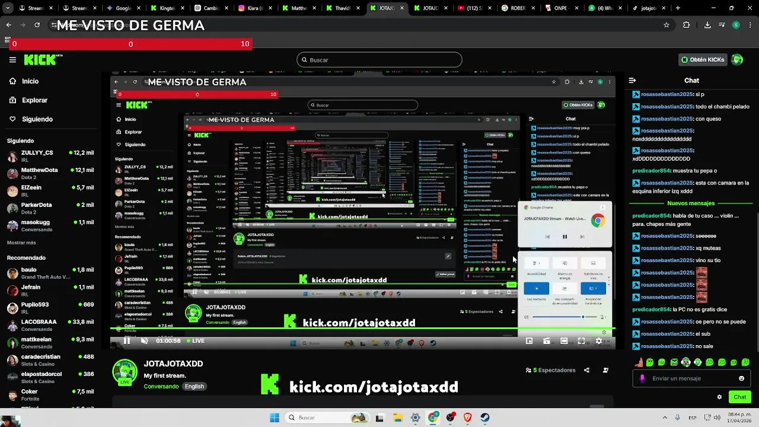Switch to the Kiara Instagram browser tab
759x427 pixels.
pos(256,8)
